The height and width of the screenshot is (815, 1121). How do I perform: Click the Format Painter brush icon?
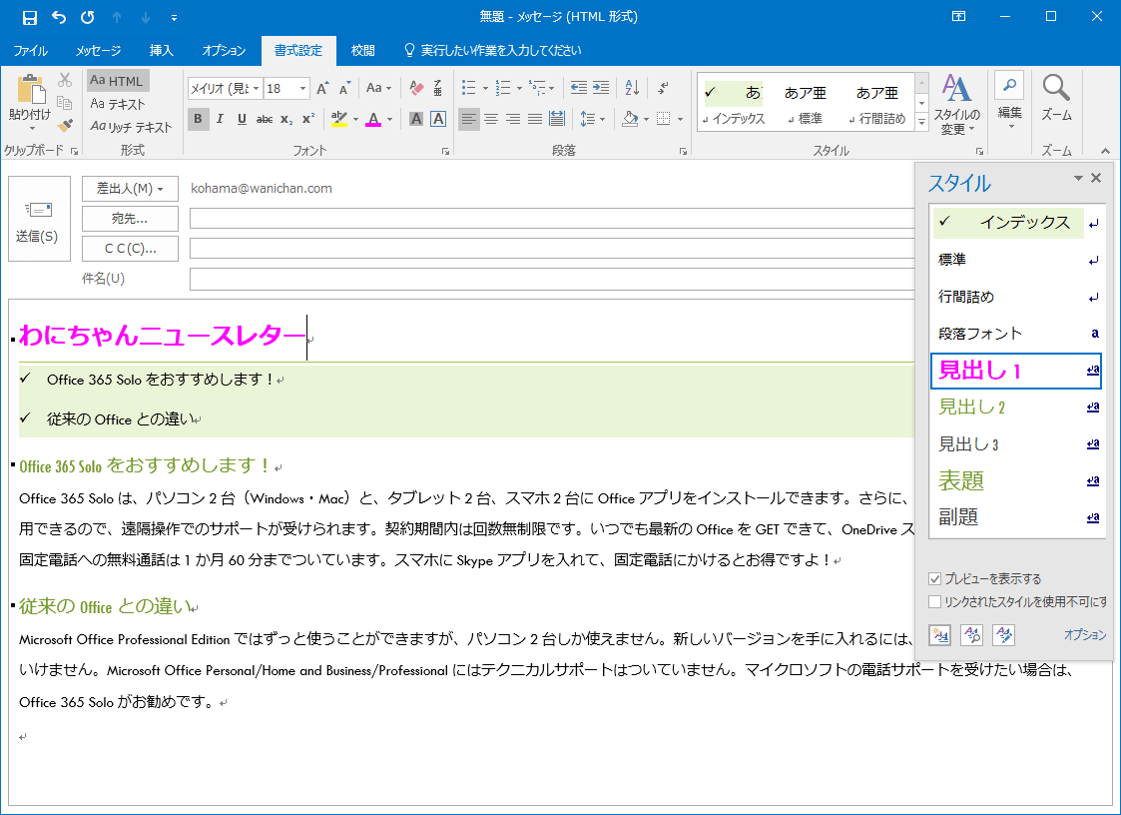65,126
